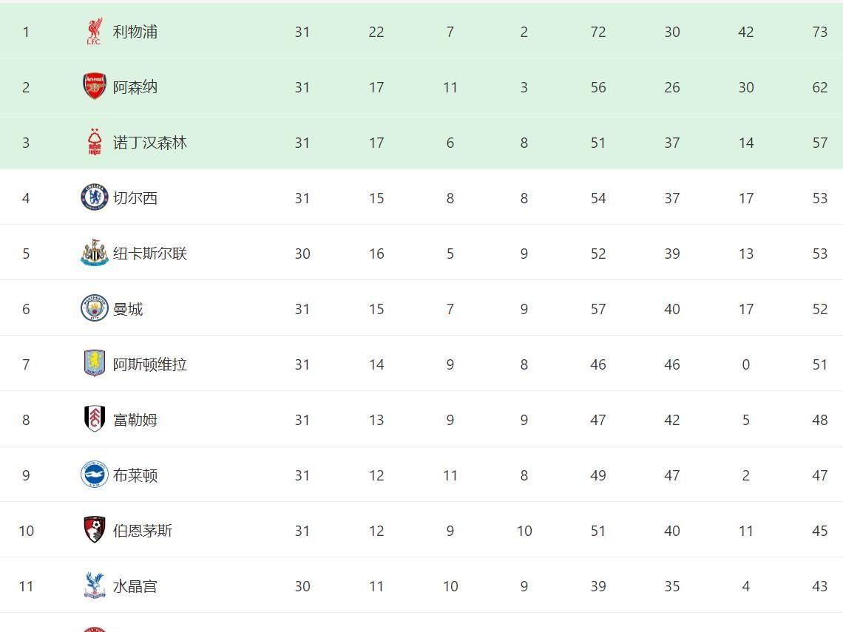The image size is (843, 632).
Task: Click Liverpool's 73 points value
Action: click(x=819, y=32)
